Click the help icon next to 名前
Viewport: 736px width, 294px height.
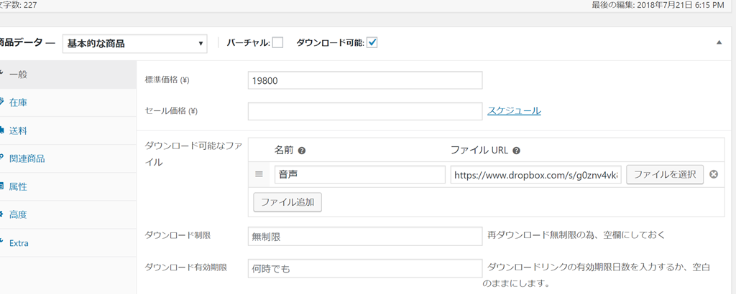click(x=302, y=151)
